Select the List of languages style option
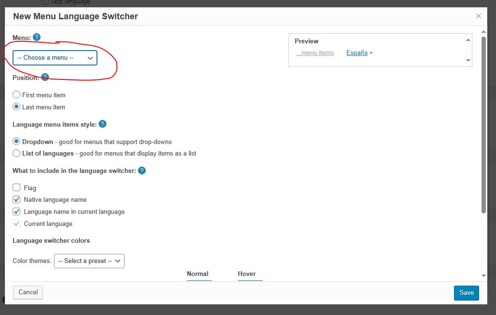The height and width of the screenshot is (315, 496). pos(16,153)
